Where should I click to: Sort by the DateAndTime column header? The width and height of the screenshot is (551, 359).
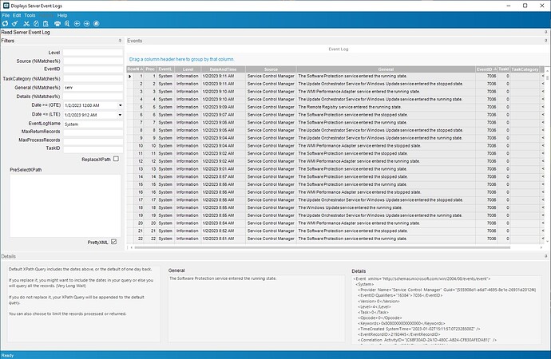tap(223, 69)
